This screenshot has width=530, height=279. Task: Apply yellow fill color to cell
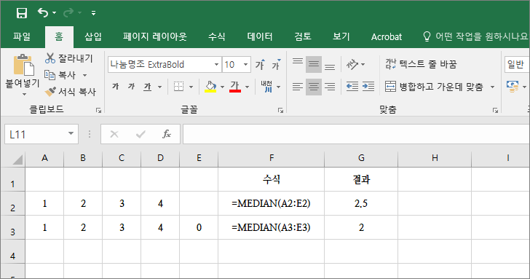pos(210,87)
